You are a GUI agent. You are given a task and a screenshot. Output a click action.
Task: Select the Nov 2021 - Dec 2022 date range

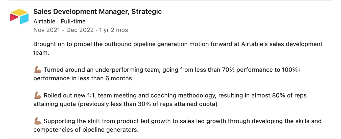coord(64,30)
